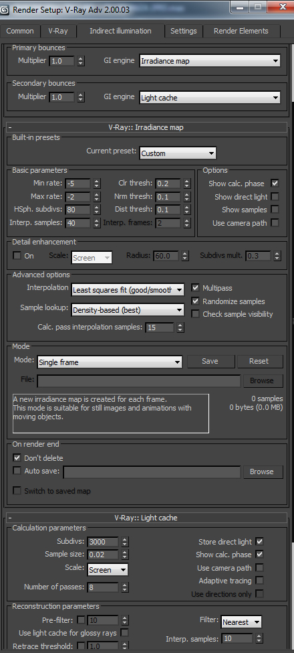This screenshot has height=653, width=294.
Task: Open Primary bounces GI engine dropdown
Action: point(210,61)
